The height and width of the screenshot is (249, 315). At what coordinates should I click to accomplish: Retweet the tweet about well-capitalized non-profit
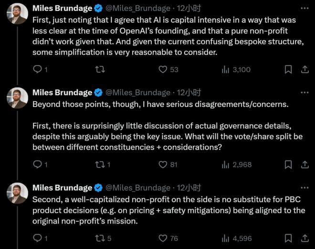(100, 238)
